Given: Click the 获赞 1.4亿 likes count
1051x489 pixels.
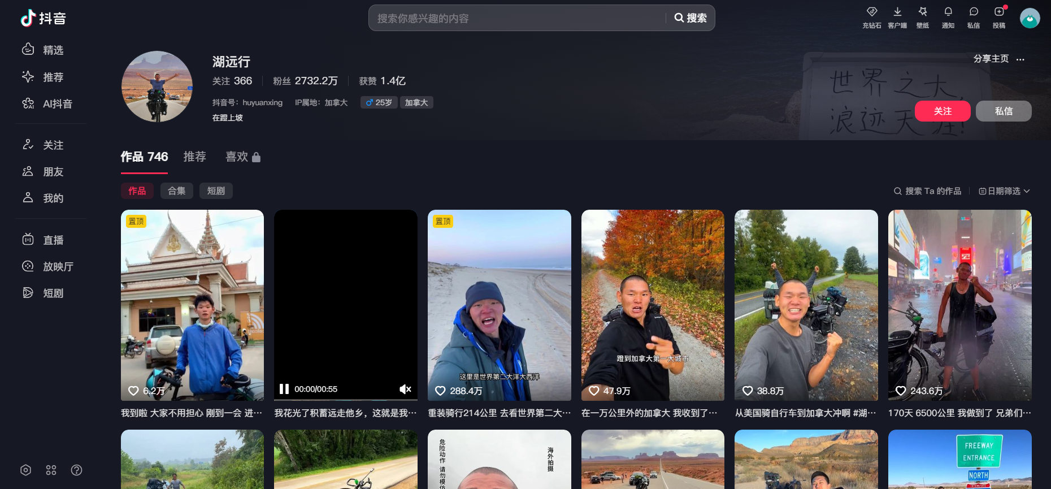Looking at the screenshot, I should point(383,81).
